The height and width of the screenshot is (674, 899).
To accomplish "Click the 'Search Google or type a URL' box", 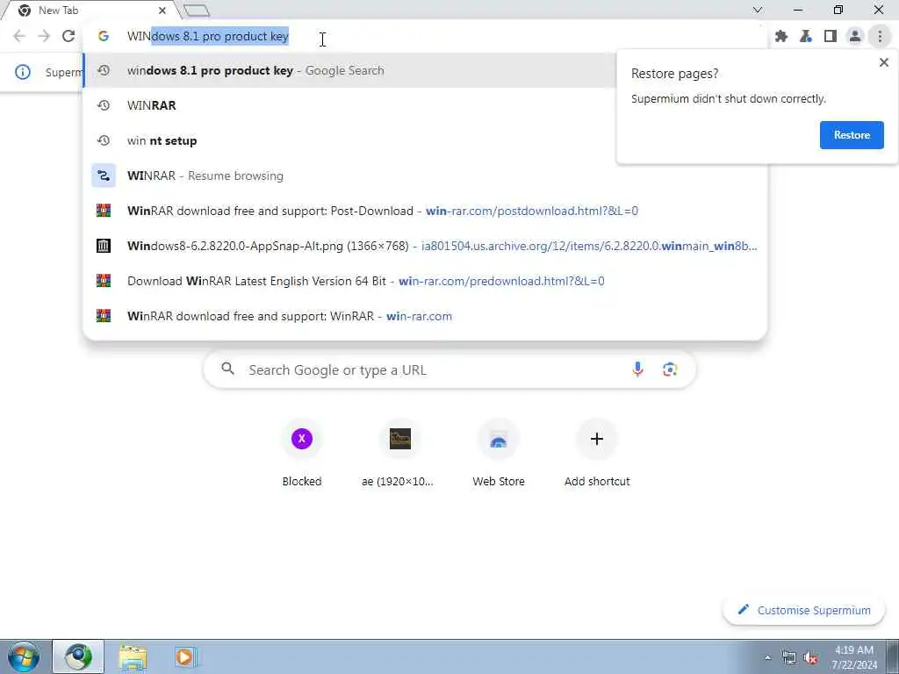I will [x=450, y=369].
